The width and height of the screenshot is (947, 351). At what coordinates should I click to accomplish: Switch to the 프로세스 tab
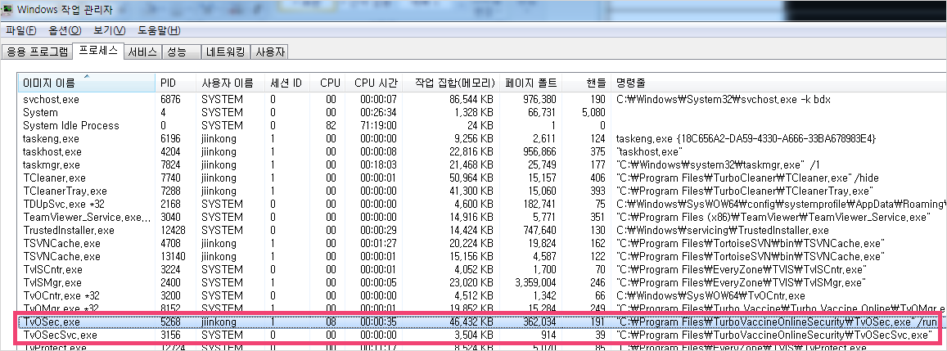click(x=98, y=51)
